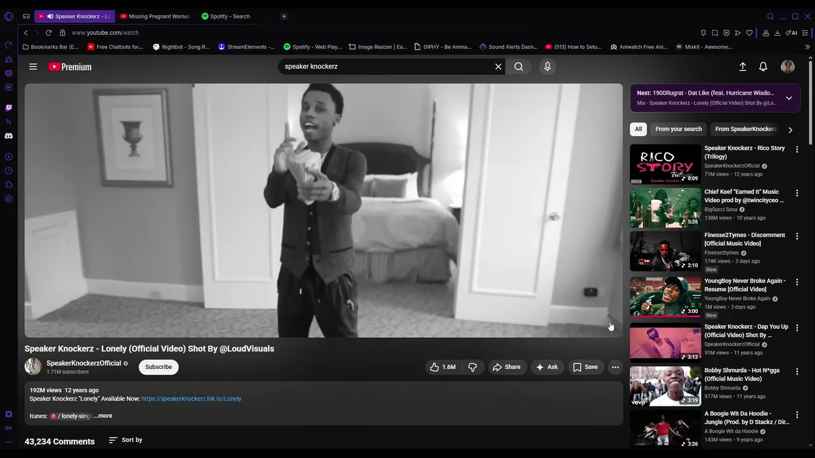This screenshot has width=815, height=458.
Task: Select the From SpeakerKnockerz chip
Action: tap(746, 129)
